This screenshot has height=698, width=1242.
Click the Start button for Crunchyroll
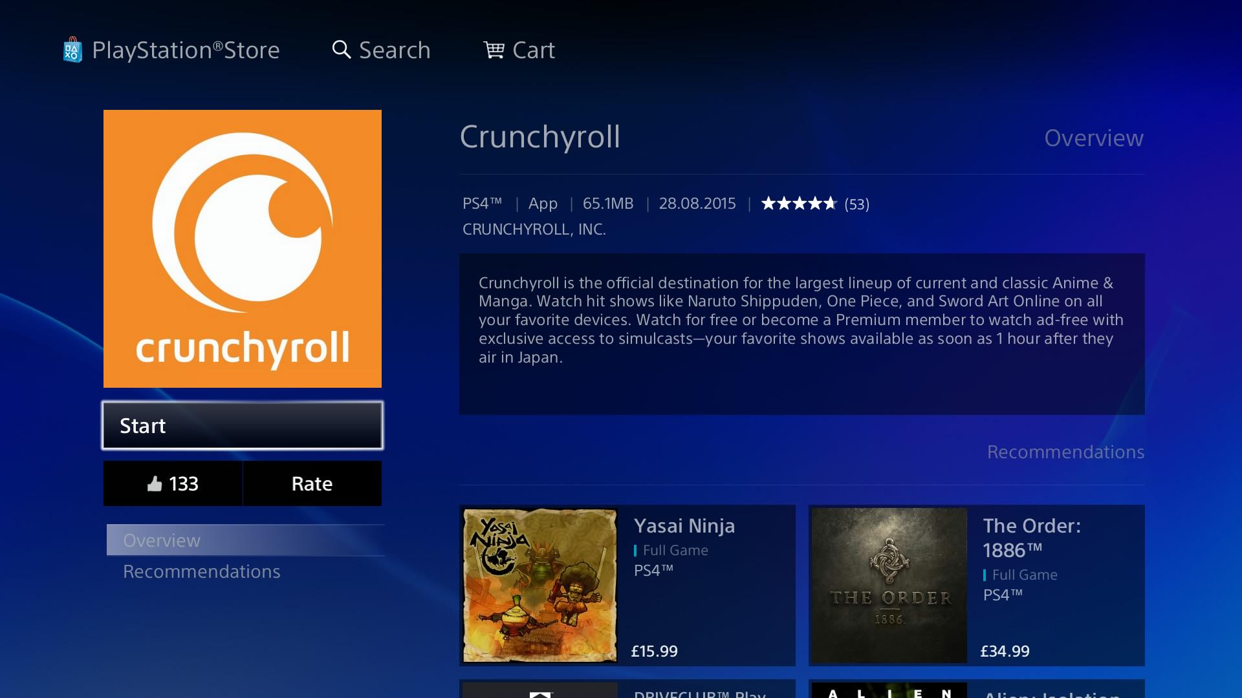click(243, 425)
